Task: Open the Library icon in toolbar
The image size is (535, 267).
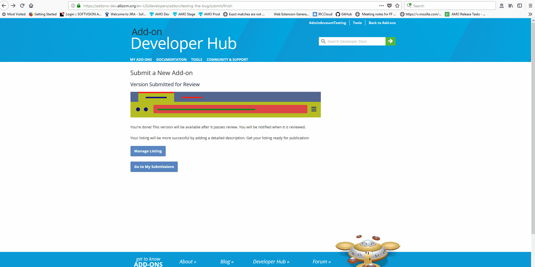Action: point(511,6)
